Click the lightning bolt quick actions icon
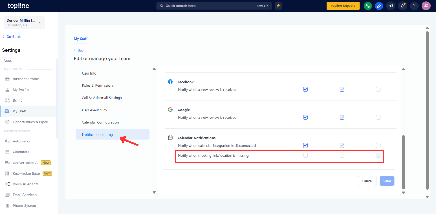436x214 pixels. click(x=278, y=6)
